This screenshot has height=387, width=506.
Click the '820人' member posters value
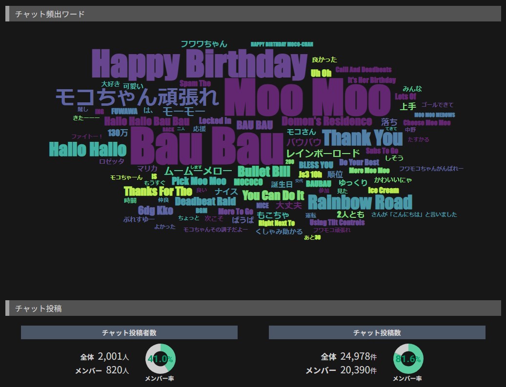click(x=118, y=370)
